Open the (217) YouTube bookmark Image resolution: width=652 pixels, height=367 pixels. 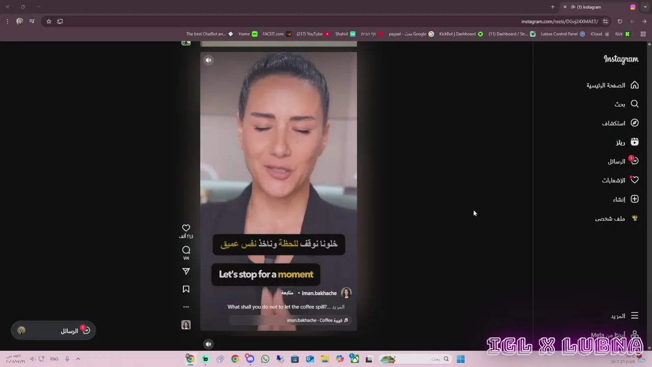click(x=313, y=34)
